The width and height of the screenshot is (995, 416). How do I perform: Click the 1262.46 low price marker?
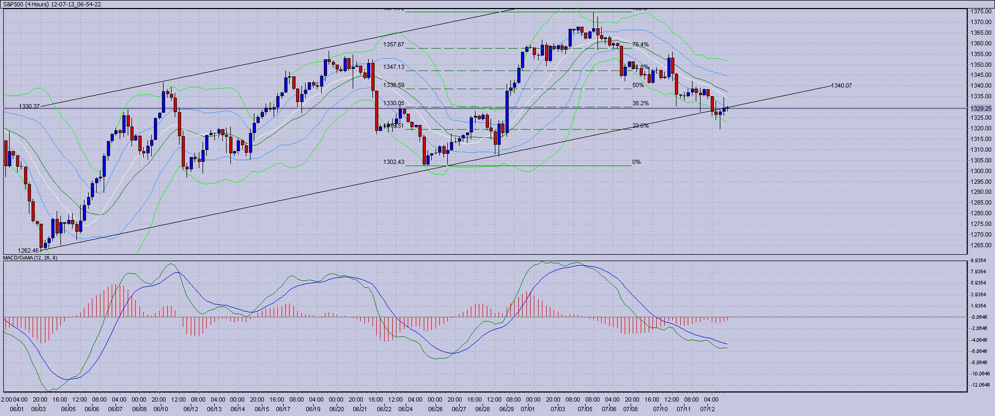pyautogui.click(x=28, y=250)
